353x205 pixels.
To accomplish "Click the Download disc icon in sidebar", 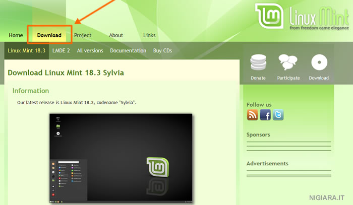I will 319,62.
